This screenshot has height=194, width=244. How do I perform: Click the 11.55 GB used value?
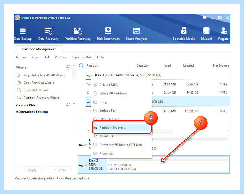[x=170, y=92]
